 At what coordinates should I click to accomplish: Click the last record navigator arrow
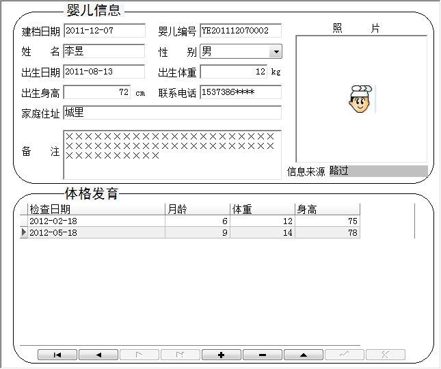click(x=181, y=355)
